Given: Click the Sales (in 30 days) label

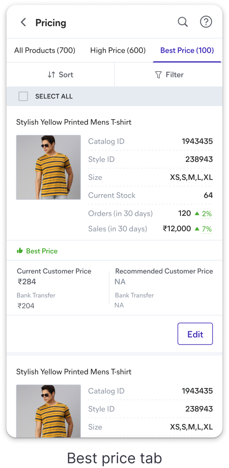Looking at the screenshot, I should [118, 229].
